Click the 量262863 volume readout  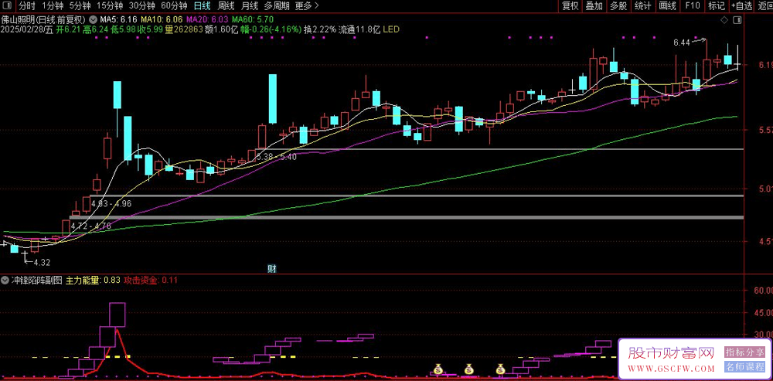pos(184,29)
